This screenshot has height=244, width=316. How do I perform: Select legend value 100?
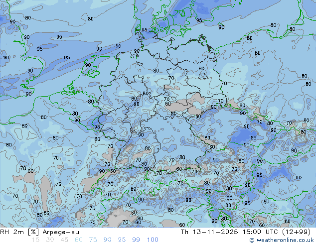(153, 240)
